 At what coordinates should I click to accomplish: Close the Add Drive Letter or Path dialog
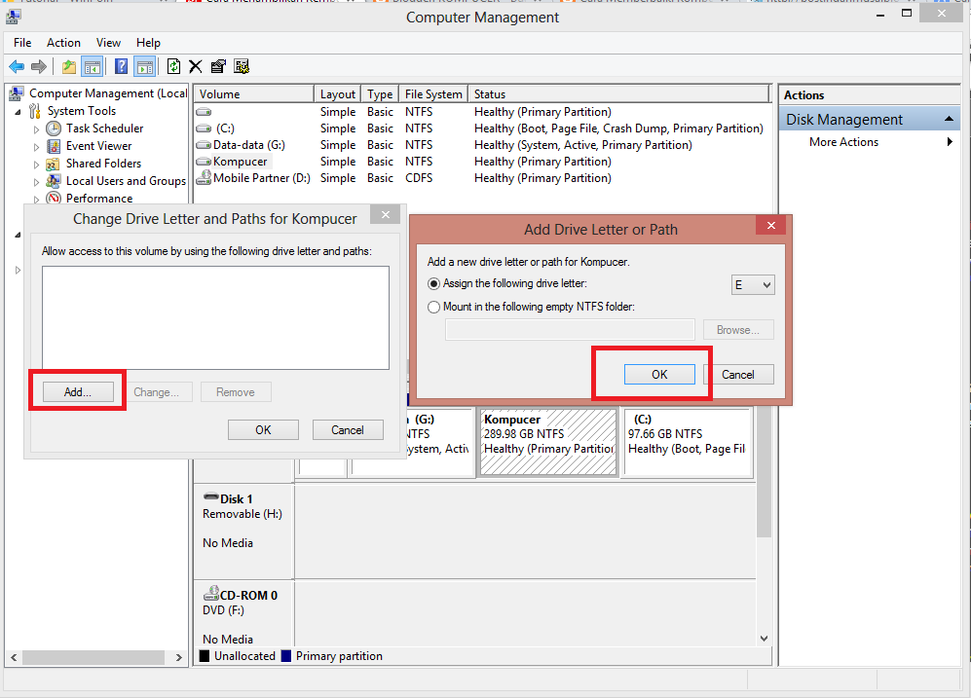click(x=771, y=225)
